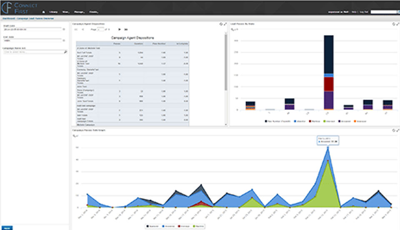Toggle the red series in area graph legend

[x=184, y=226]
